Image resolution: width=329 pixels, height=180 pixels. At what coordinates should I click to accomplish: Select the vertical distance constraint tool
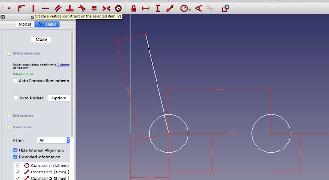(158, 8)
